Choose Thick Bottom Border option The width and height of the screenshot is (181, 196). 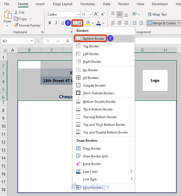pyautogui.click(x=103, y=109)
